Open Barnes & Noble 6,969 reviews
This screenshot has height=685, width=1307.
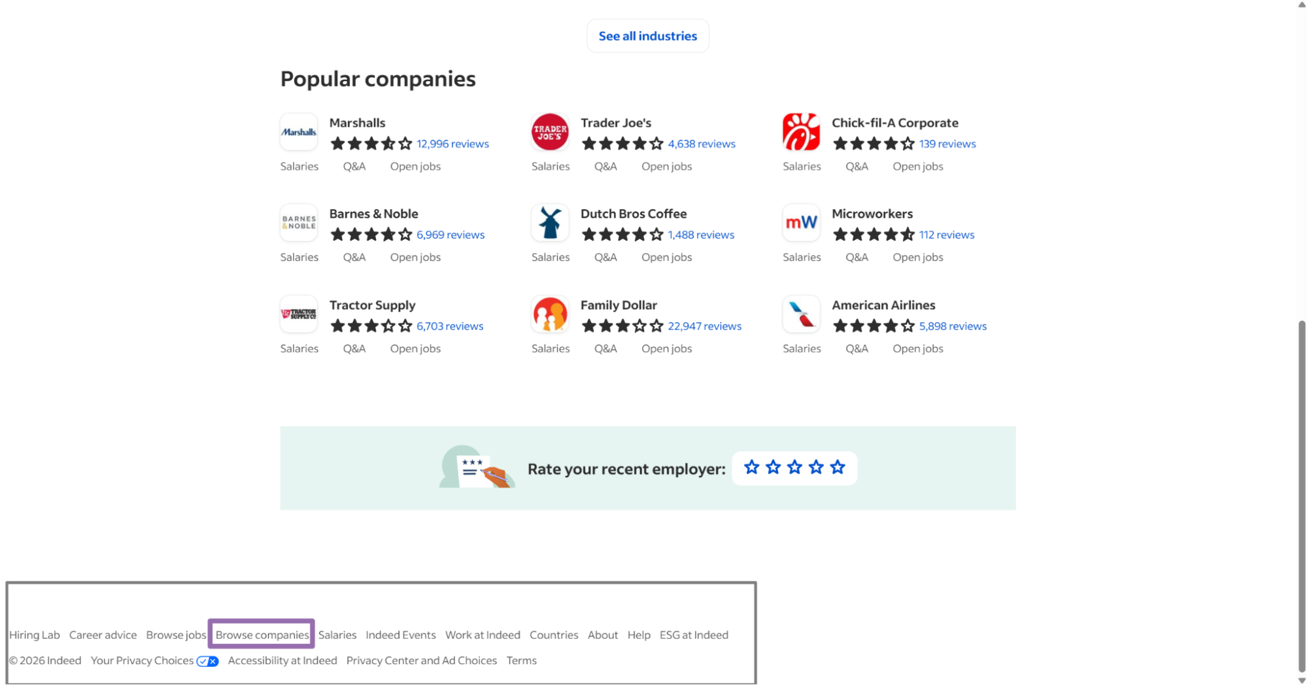pyautogui.click(x=450, y=235)
